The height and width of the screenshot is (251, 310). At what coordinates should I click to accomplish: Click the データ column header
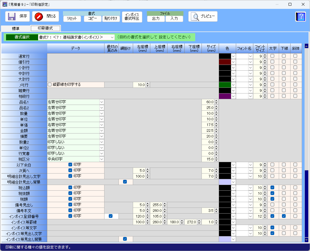tap(76, 48)
